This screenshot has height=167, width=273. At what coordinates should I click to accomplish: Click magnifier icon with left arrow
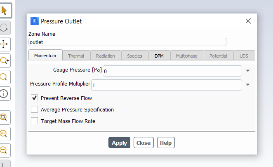[5, 134]
